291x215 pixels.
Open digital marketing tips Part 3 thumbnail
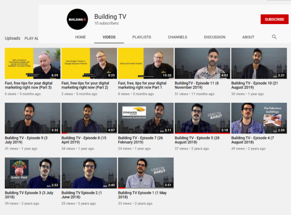(33, 63)
